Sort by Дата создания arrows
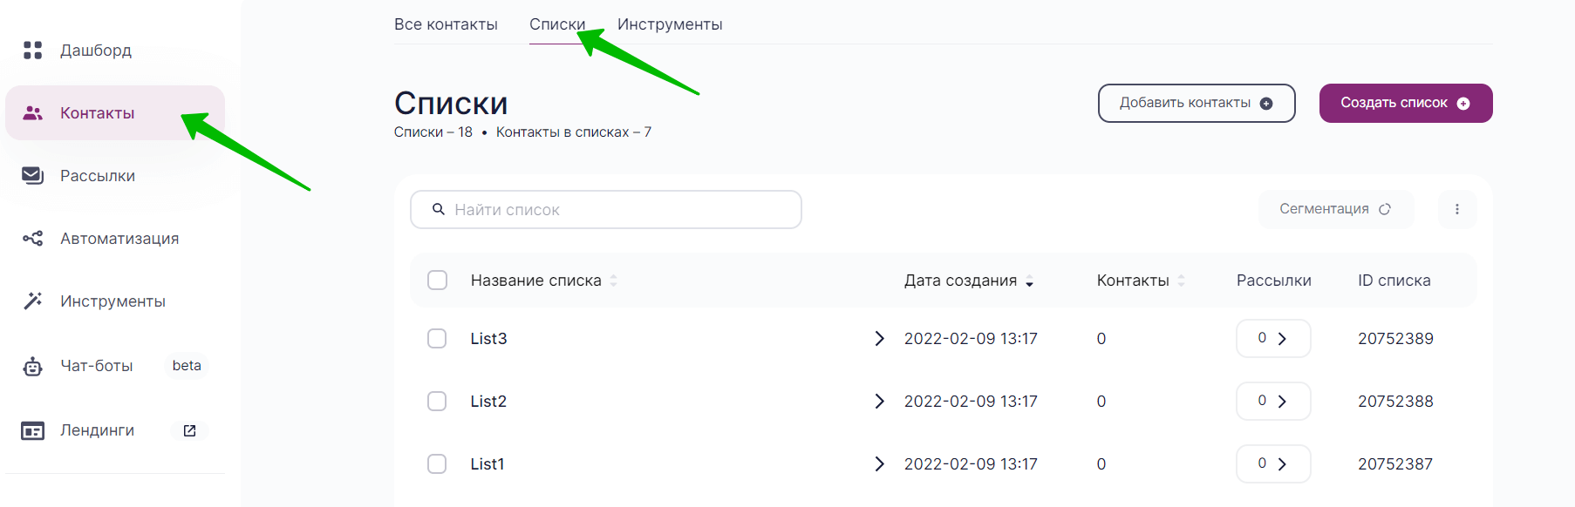Screen dimensions: 1575x507 coord(1029,281)
